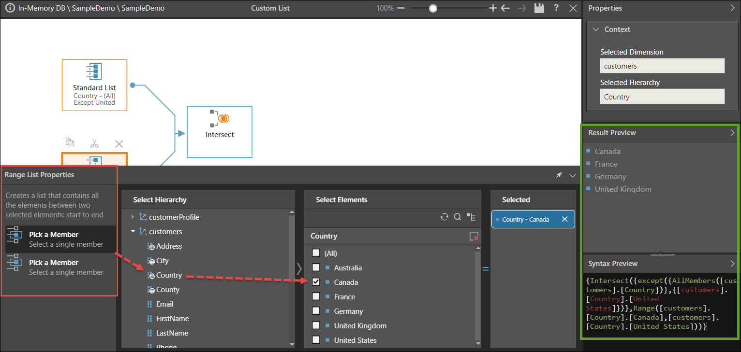741x352 pixels.
Task: Check the Australia checkbox
Action: pyautogui.click(x=316, y=268)
